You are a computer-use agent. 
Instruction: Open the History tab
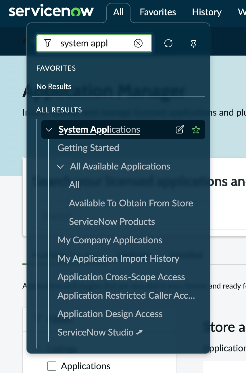click(x=207, y=12)
